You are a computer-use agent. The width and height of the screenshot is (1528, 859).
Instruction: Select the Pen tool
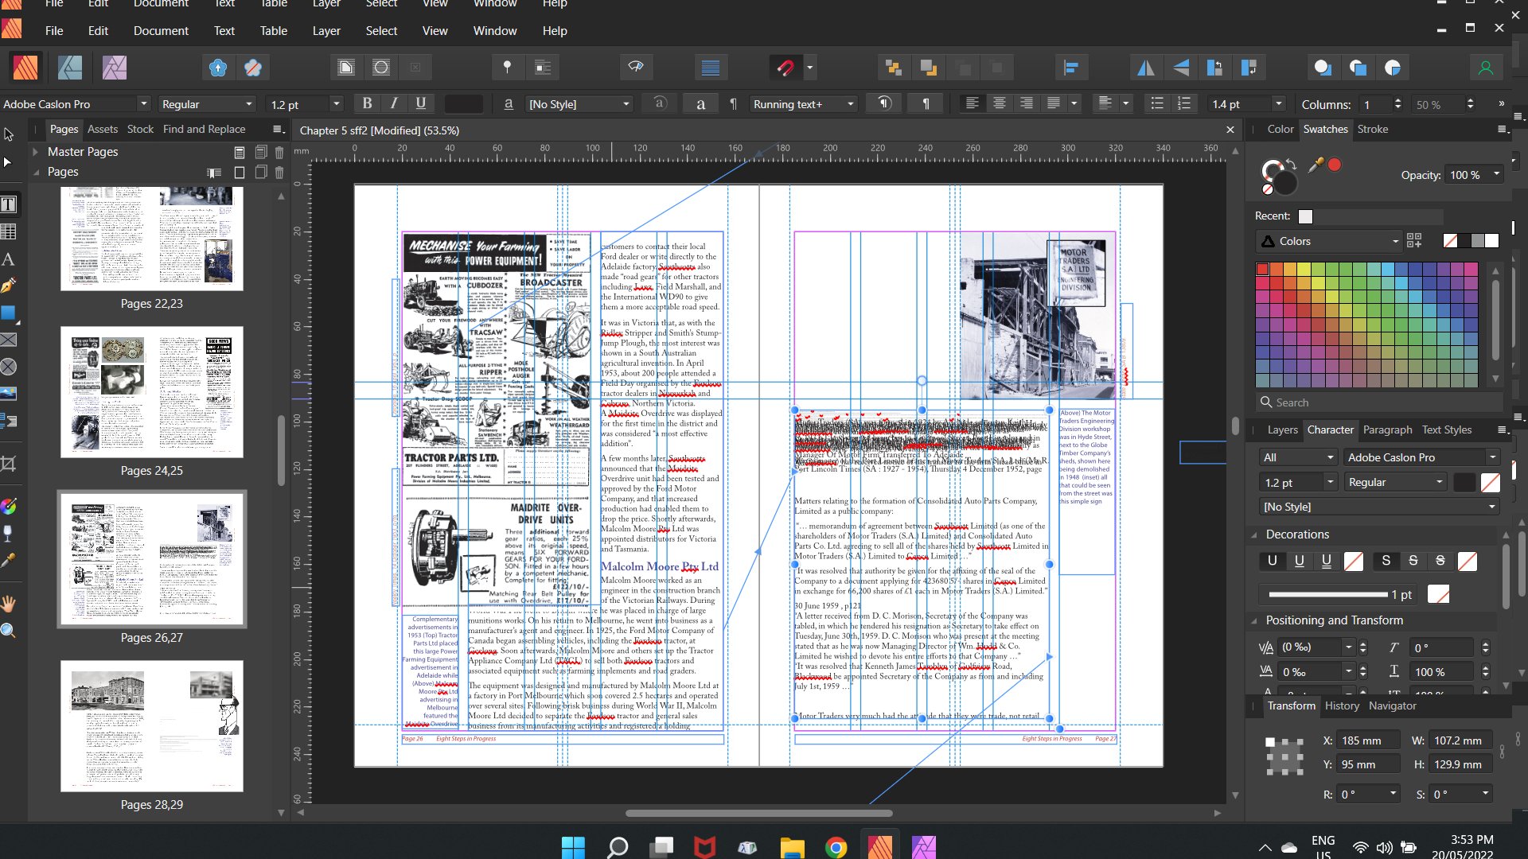click(x=9, y=285)
